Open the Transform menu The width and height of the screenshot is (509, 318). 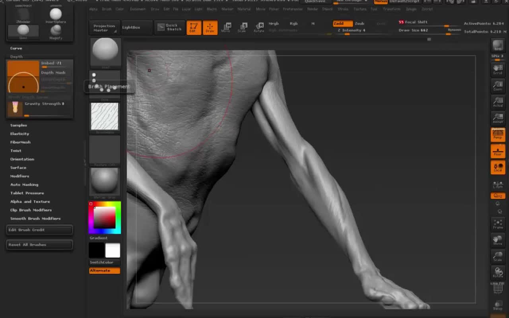(391, 9)
